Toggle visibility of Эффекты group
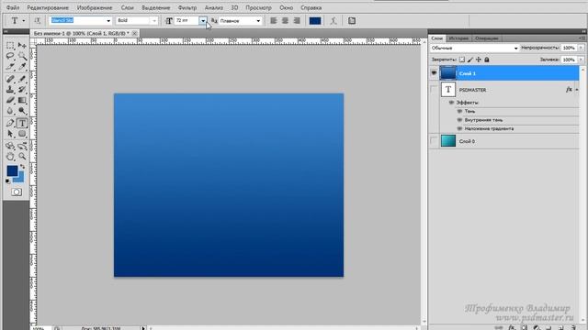 451,102
